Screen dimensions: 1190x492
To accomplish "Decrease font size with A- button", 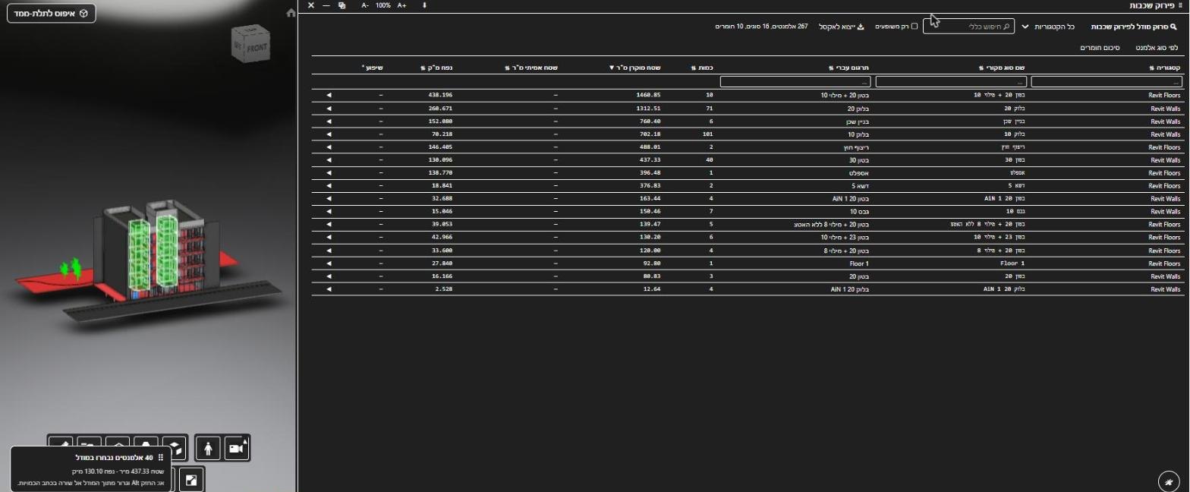I will click(365, 5).
